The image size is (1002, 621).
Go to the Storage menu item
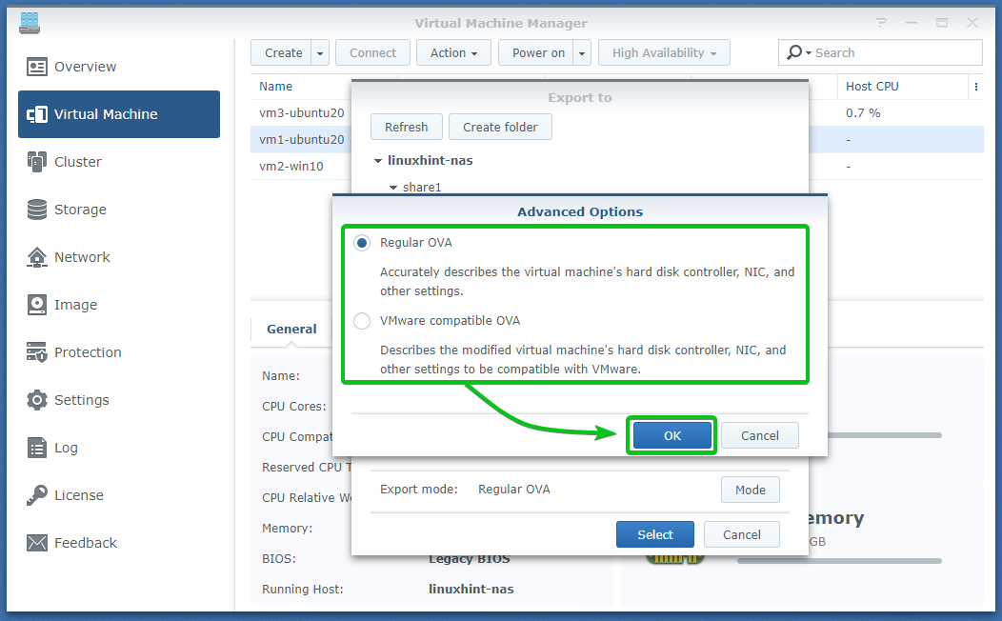119,210
